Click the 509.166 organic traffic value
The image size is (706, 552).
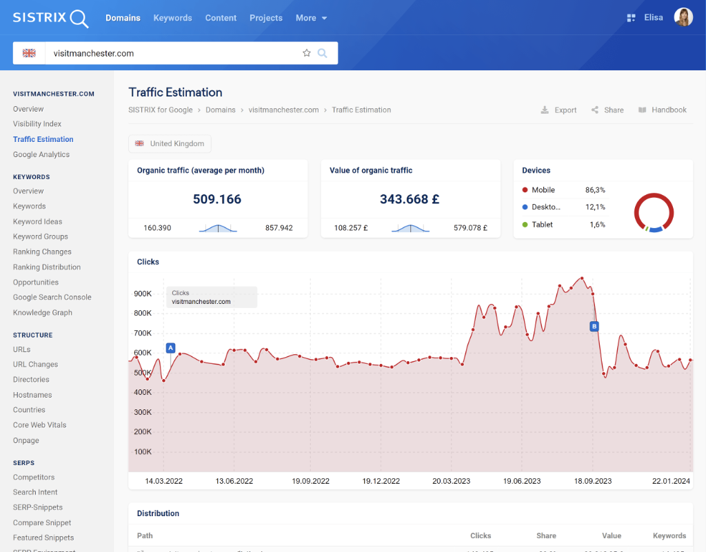[217, 199]
